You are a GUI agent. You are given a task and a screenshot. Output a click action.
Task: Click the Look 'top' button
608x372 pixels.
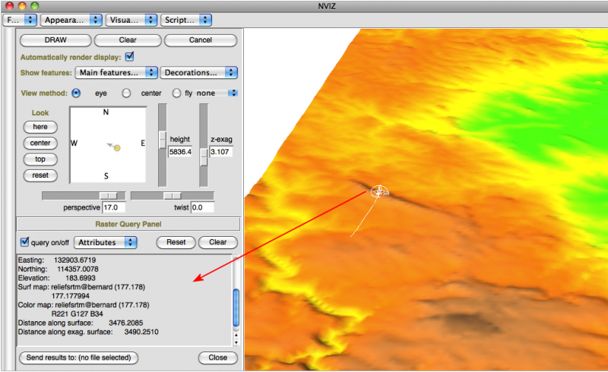pos(40,159)
